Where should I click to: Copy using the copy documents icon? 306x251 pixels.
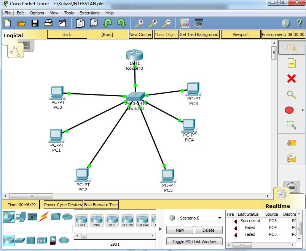coord(80,23)
